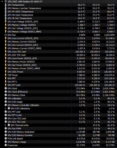The image size is (117, 148).
Task: Click the lightning icon beside GPU ASIC Power
Action: [5, 72]
